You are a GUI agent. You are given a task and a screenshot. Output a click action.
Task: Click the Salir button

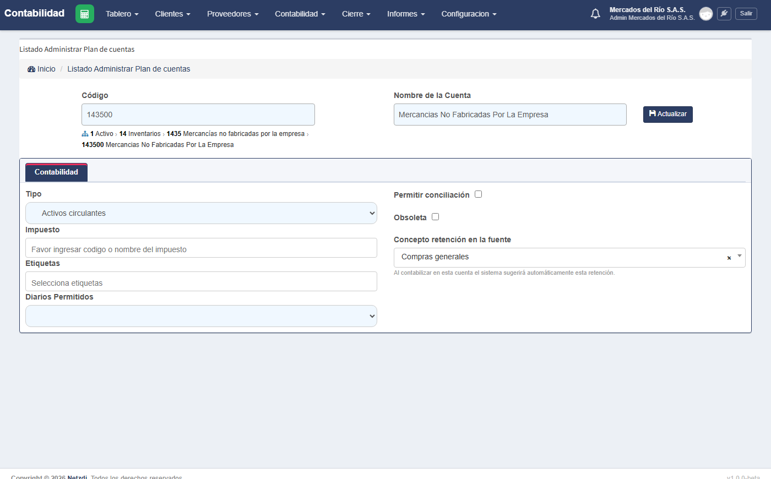coord(746,14)
